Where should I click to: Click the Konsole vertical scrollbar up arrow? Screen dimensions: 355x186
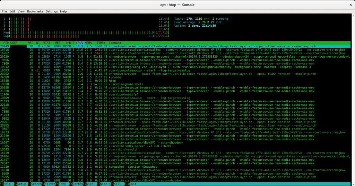[x=353, y=15]
